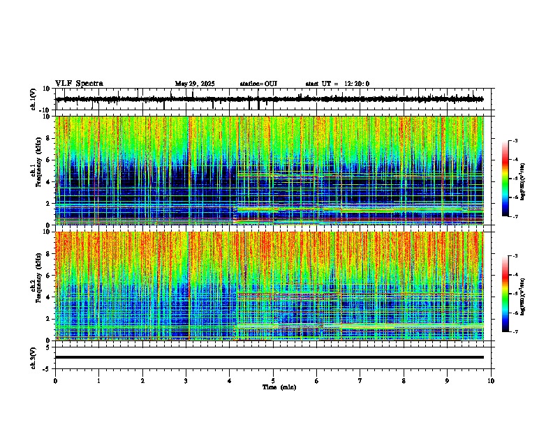Click the "VLF Spectra" plot title
The image size is (553, 427).
79,84
